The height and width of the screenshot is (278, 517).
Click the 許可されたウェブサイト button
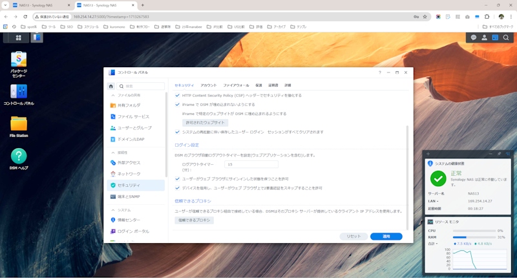pyautogui.click(x=205, y=123)
